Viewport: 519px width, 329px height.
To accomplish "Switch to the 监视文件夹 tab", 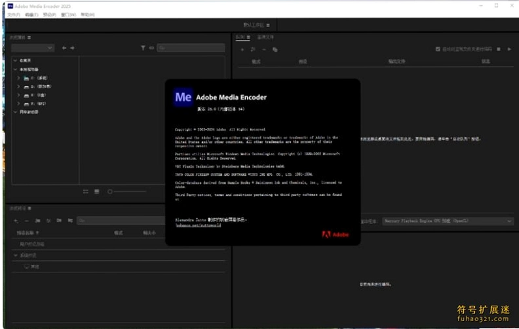I will click(x=265, y=37).
